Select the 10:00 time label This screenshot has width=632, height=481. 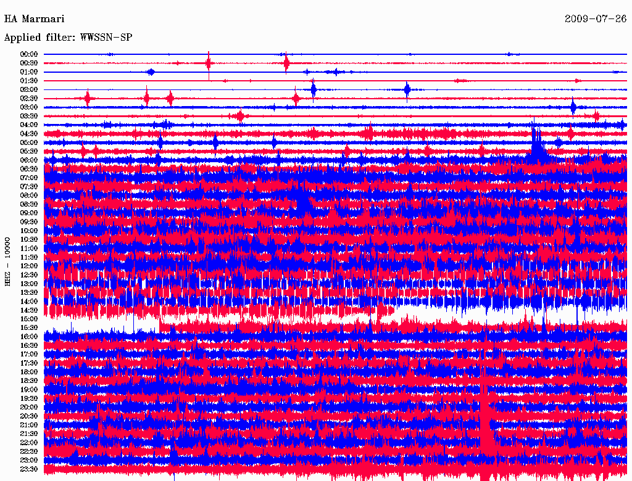pos(29,231)
